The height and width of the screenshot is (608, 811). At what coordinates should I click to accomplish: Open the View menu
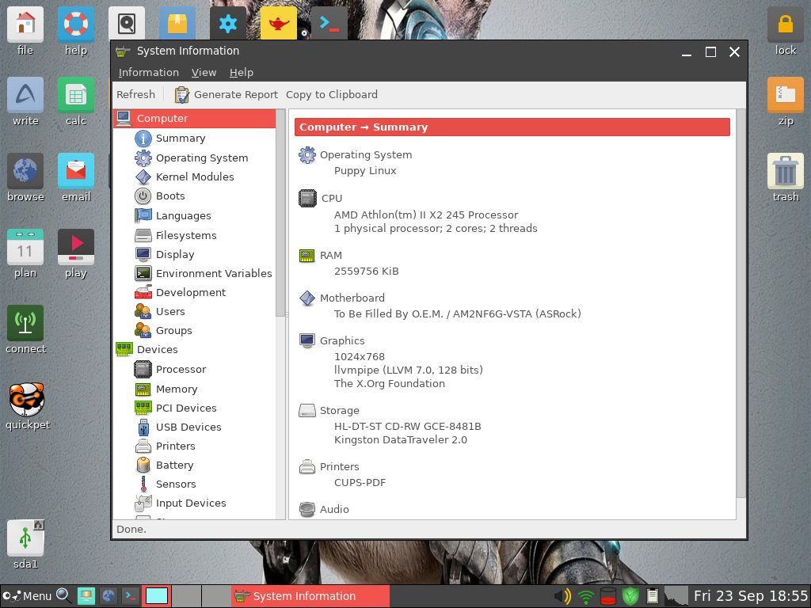tap(204, 72)
